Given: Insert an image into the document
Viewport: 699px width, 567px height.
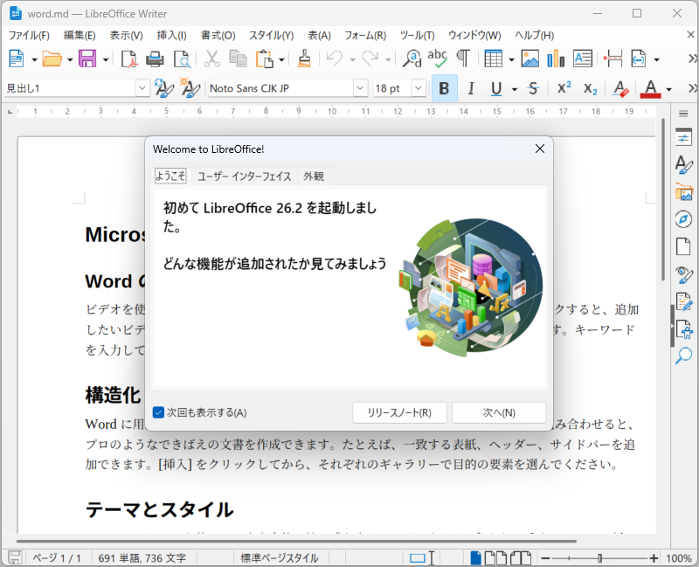Looking at the screenshot, I should point(531,59).
